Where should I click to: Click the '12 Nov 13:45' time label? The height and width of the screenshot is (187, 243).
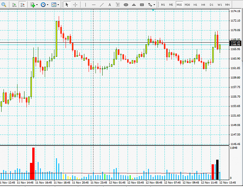click(x=228, y=182)
